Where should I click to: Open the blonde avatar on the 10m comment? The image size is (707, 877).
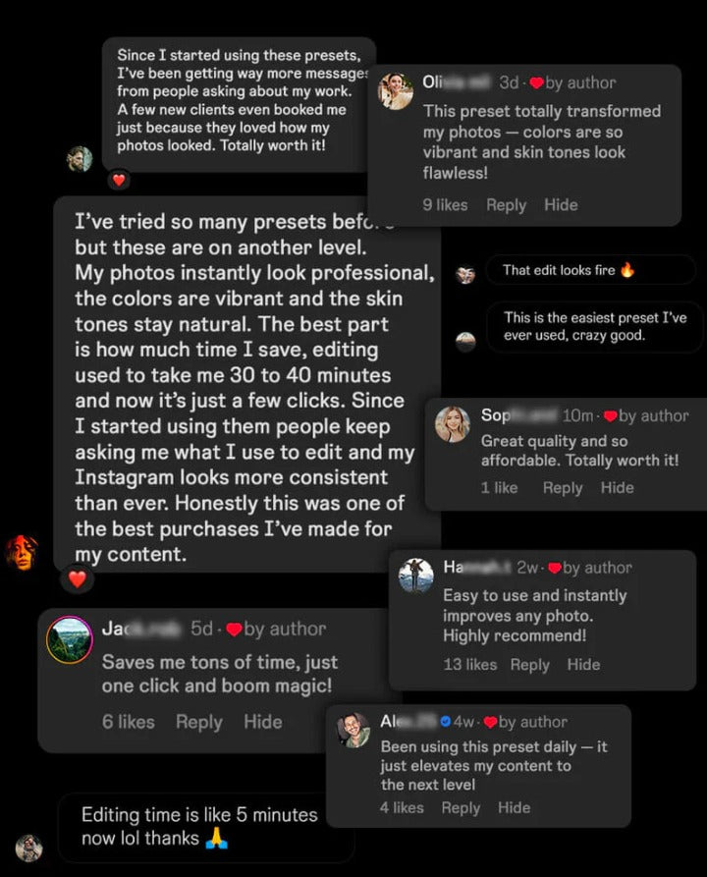(453, 424)
